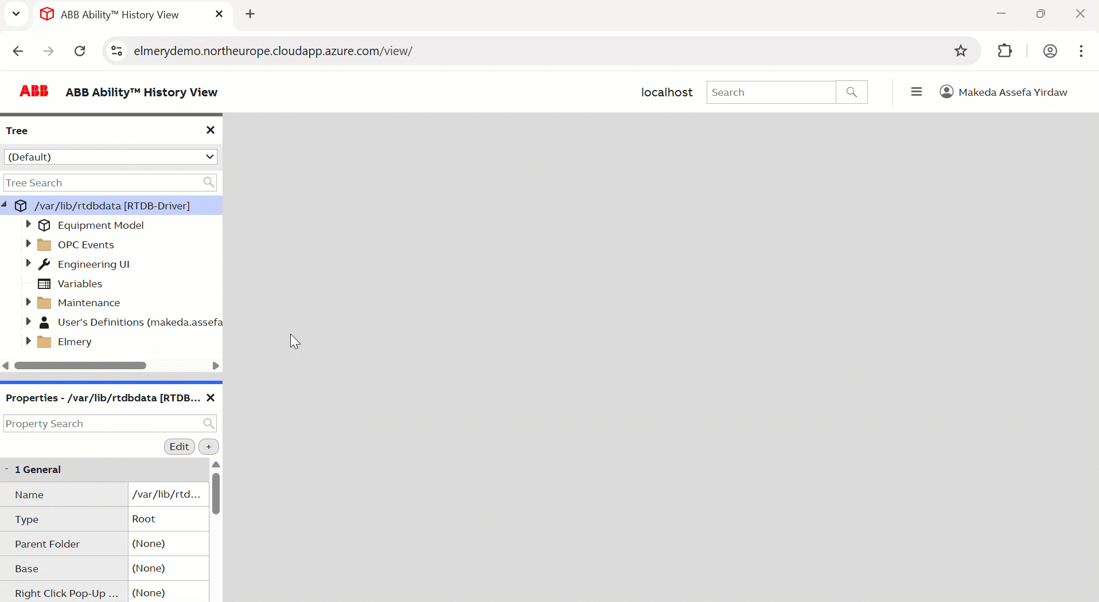Close the History View browser tab
The image size is (1099, 602).
coord(219,14)
